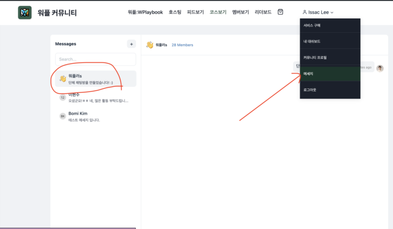Select 커뮤니티 프로필 from user menu

coord(330,58)
